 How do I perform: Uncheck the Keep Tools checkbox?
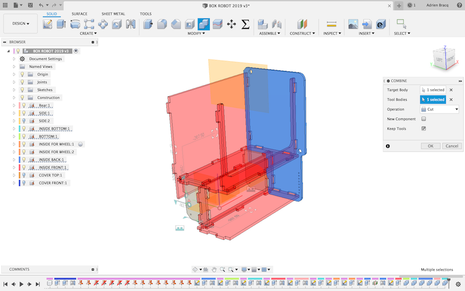point(424,129)
